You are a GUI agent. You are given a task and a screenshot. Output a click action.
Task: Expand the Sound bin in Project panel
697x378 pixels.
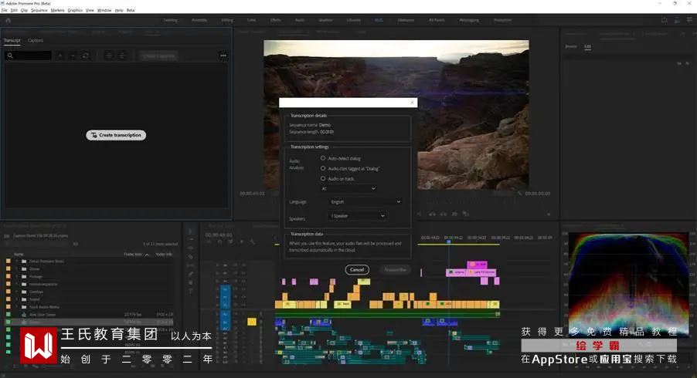[17, 299]
